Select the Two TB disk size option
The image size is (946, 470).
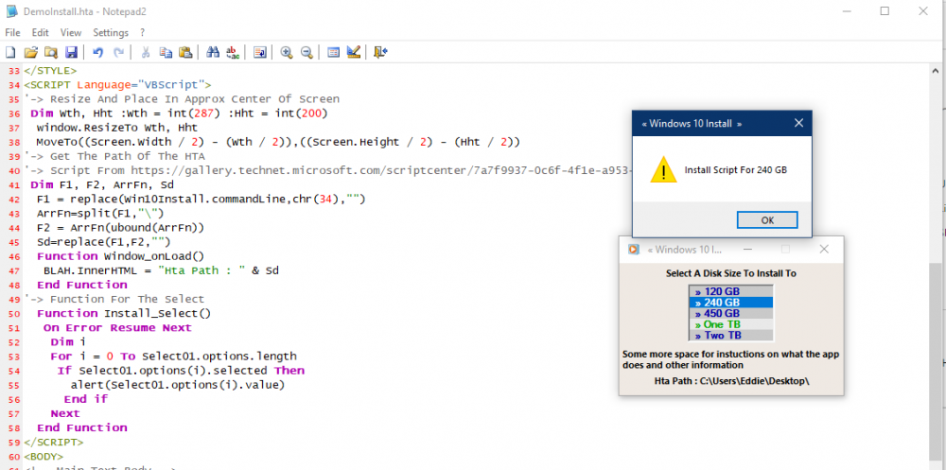point(730,336)
